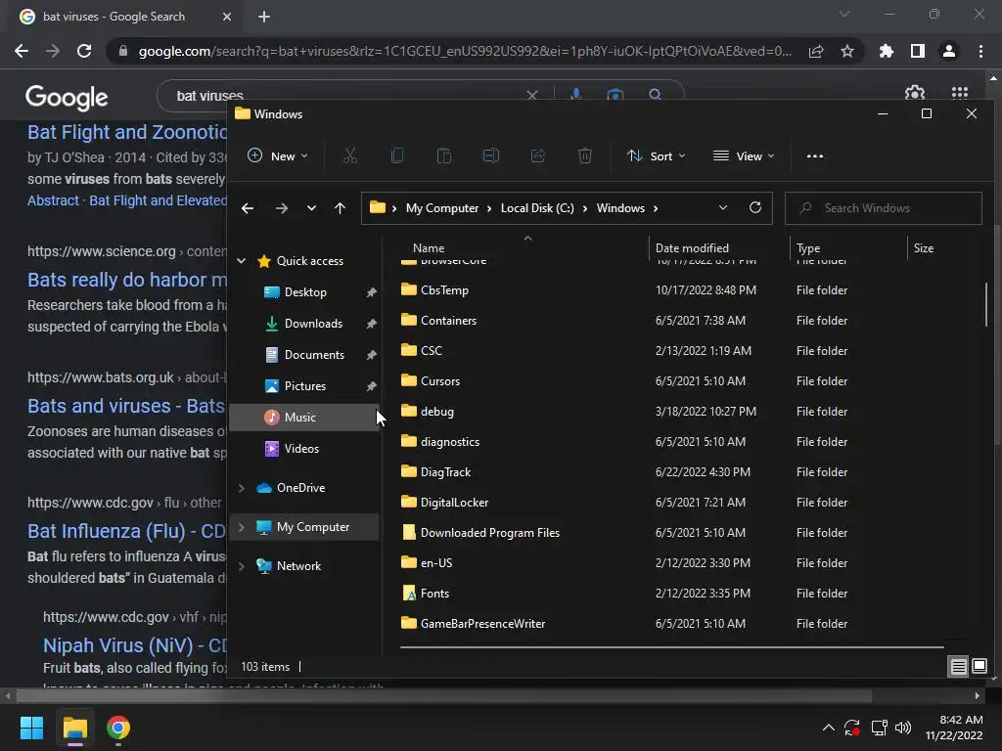
Task: Click file list vertical scrollbar
Action: (986, 304)
